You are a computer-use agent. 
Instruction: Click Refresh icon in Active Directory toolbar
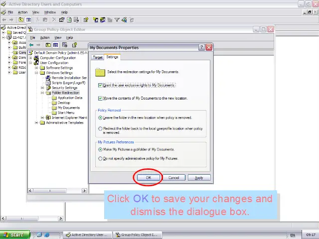click(69, 20)
